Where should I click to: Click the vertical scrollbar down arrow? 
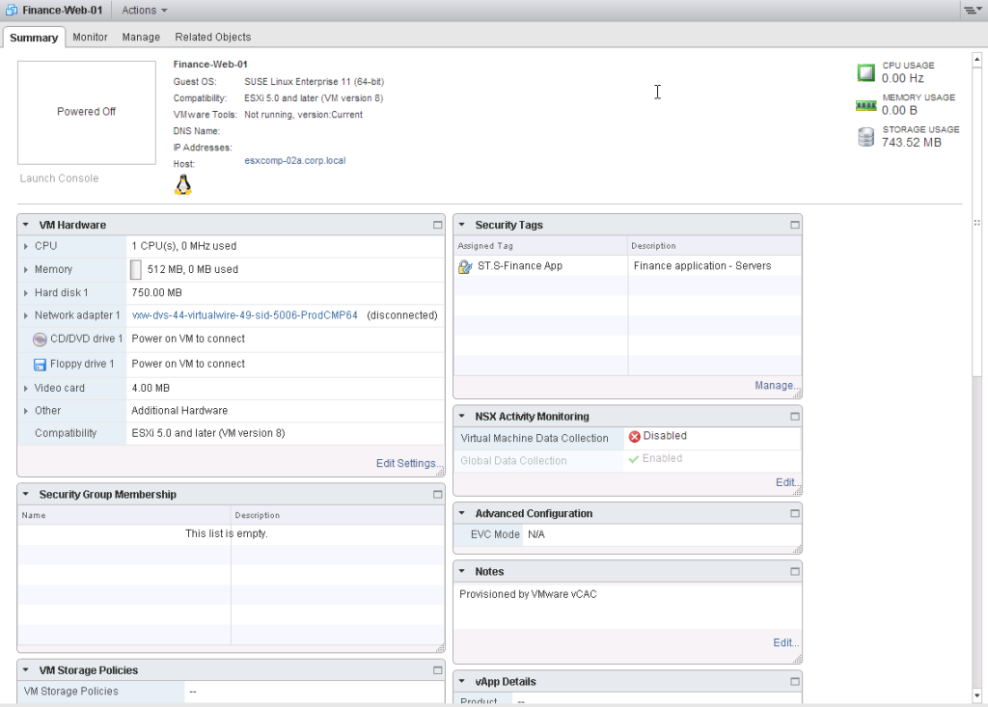(977, 696)
